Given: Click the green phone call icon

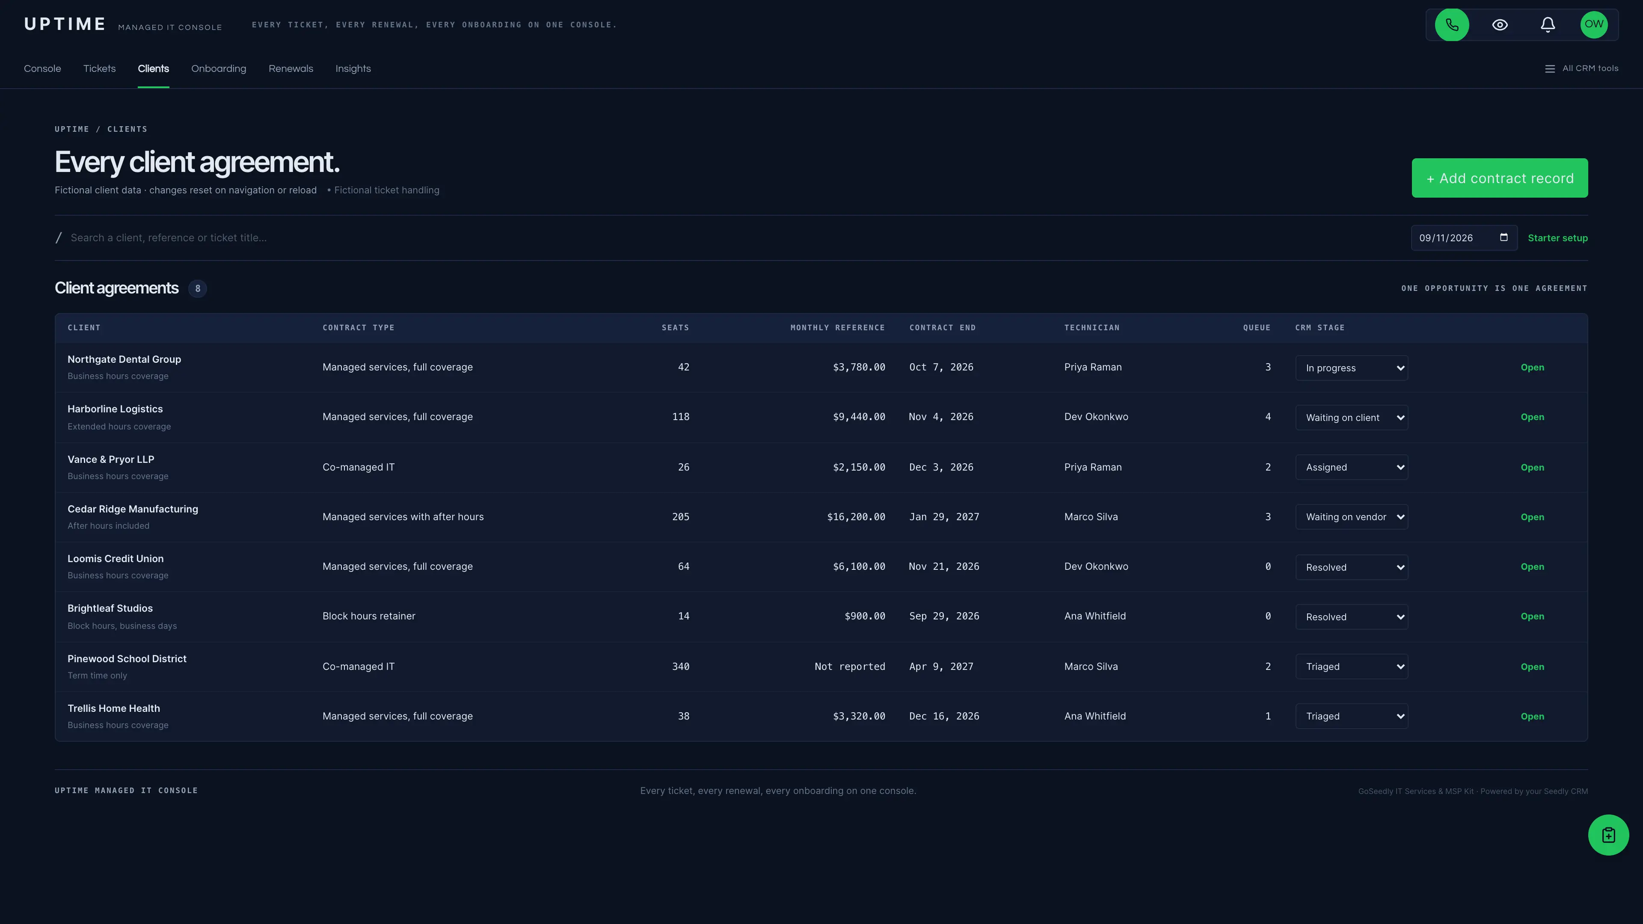Looking at the screenshot, I should point(1452,25).
